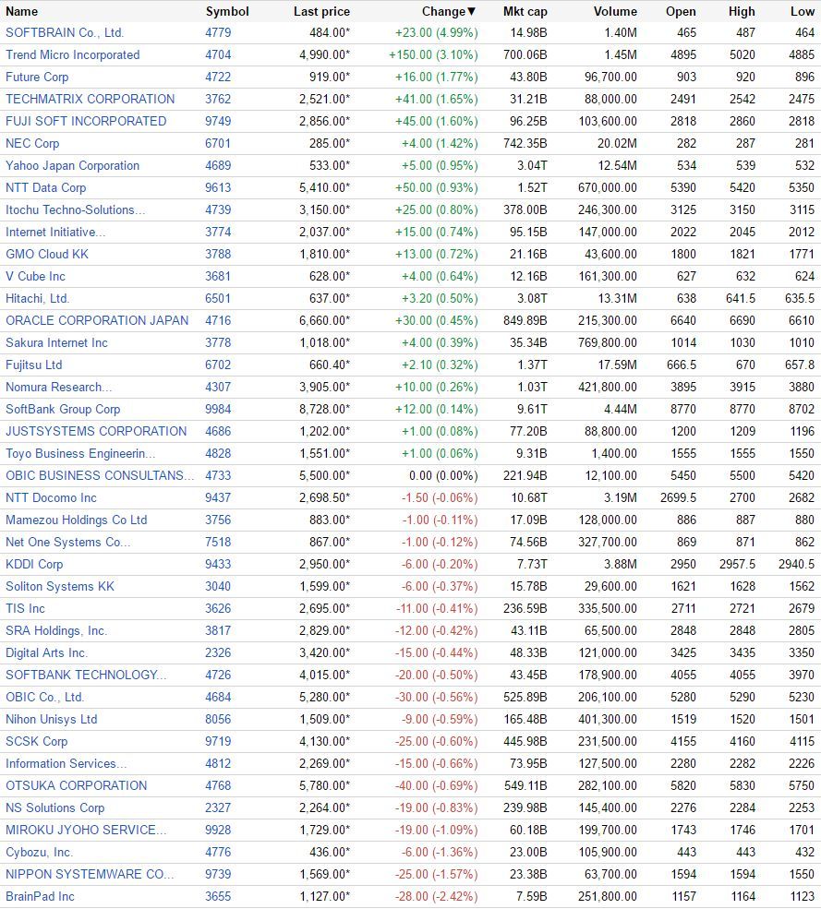
Task: Open Hitachi, Ltd. company link
Action: [37, 299]
